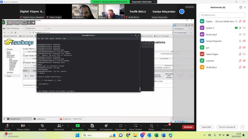This screenshot has width=248, height=139.
Task: Expand video options arrow beside Videoyu Başlat
Action: (x=29, y=126)
